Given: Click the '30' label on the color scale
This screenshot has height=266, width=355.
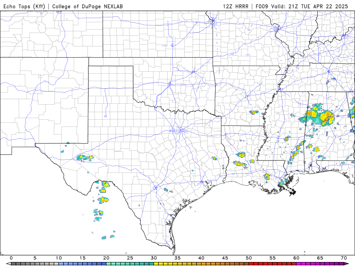Looking at the screenshot, I should pyautogui.click(x=154, y=258).
